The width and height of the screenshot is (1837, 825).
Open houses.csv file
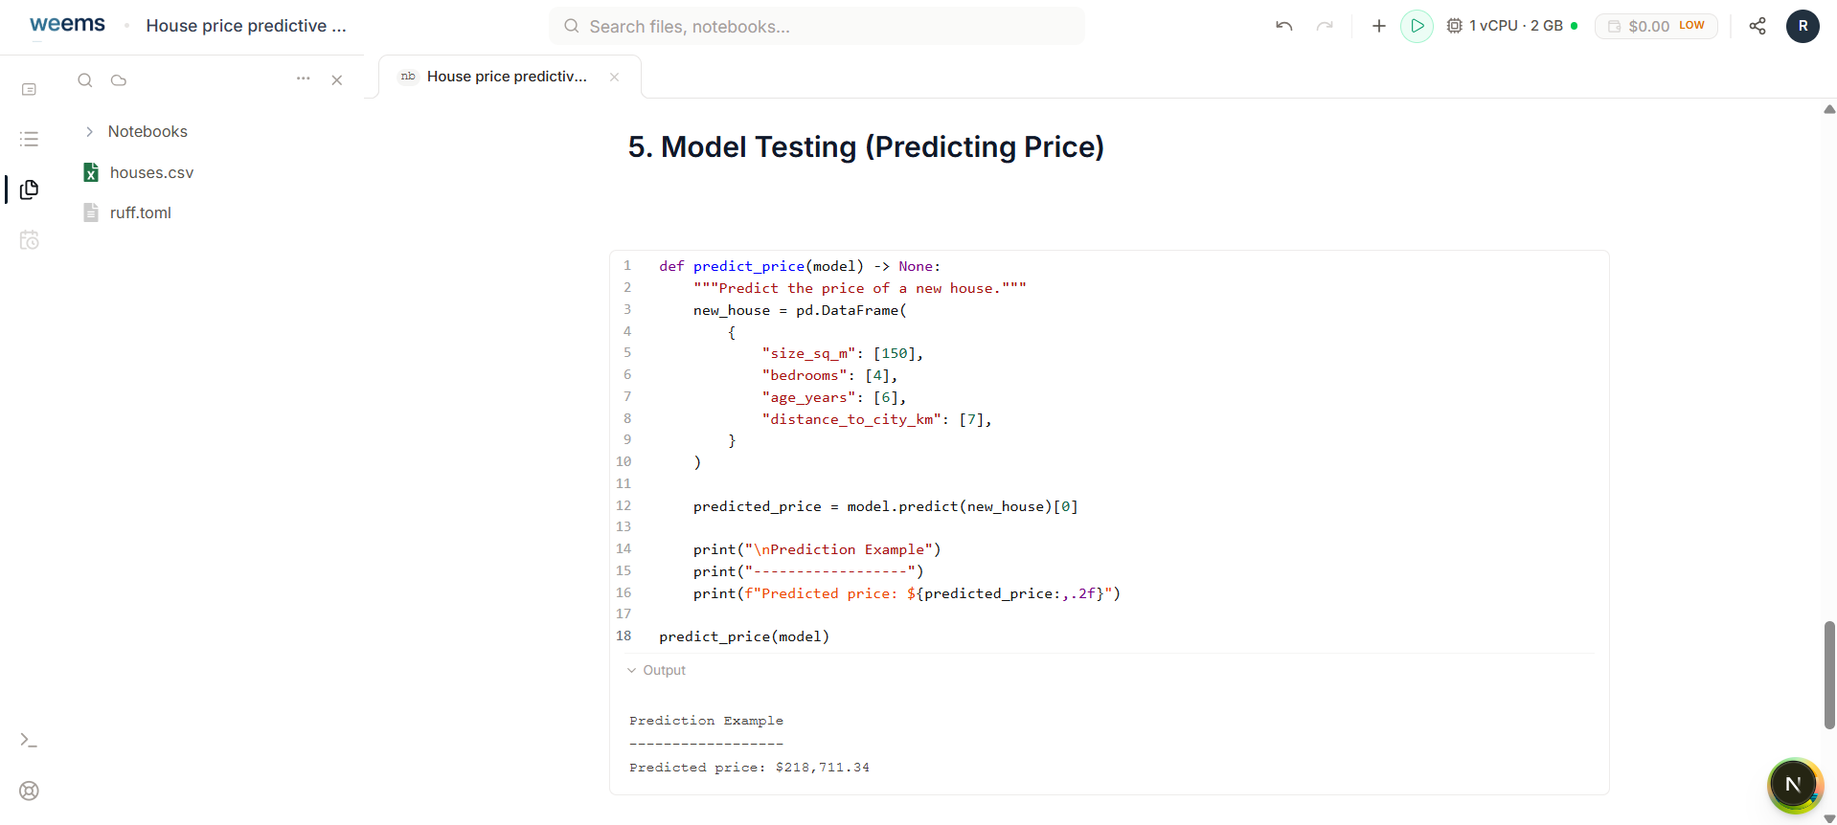[x=151, y=172]
